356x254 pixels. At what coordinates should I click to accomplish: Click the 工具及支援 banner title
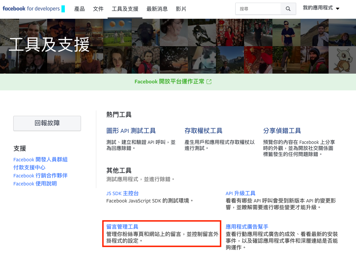[x=49, y=45]
